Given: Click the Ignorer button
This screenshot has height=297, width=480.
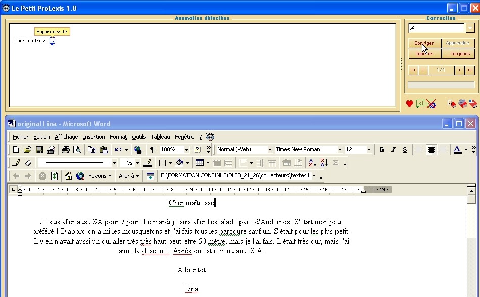Looking at the screenshot, I should (x=424, y=54).
